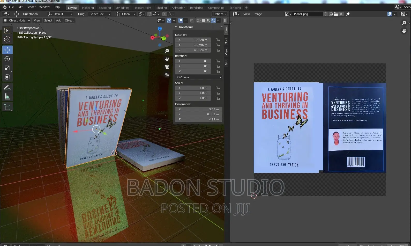The width and height of the screenshot is (411, 246).
Task: Unlink PlaneF.png with the X icon
Action: point(341,14)
